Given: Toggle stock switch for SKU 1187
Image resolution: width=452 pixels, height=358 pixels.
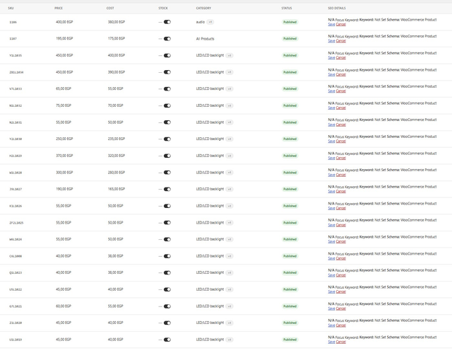Looking at the screenshot, I should point(167,39).
